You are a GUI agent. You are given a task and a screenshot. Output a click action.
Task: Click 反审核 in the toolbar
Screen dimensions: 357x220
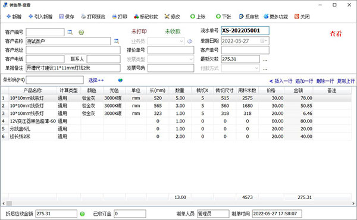click(x=249, y=17)
